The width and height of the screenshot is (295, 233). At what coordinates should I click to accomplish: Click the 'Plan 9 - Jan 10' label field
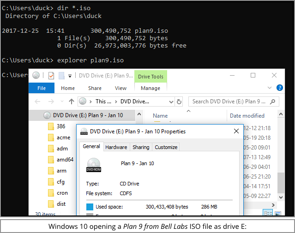point(137,163)
